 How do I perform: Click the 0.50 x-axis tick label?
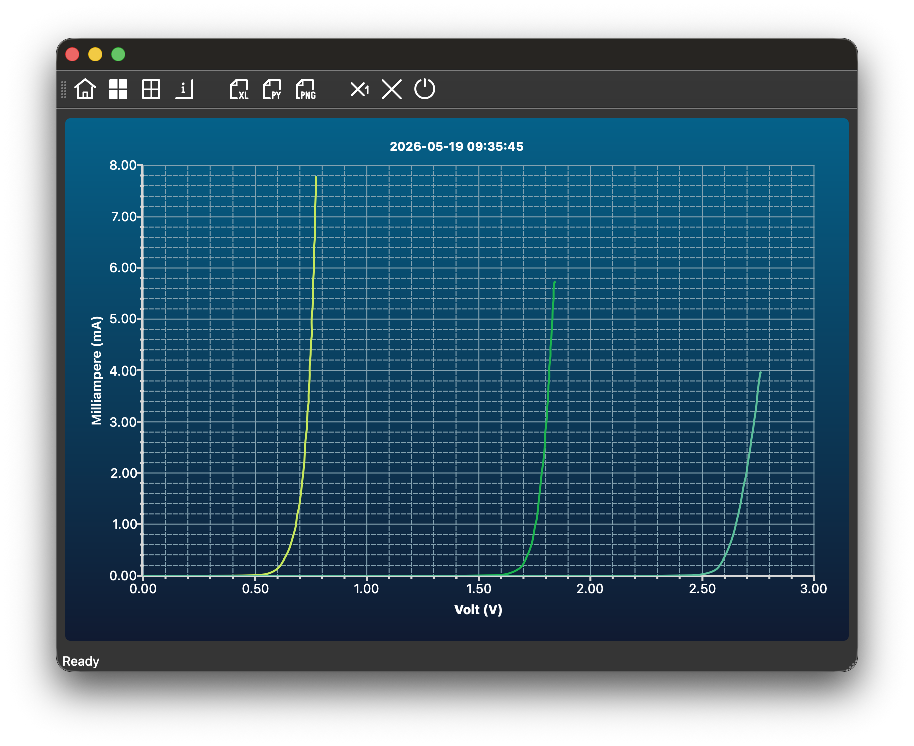tap(255, 589)
